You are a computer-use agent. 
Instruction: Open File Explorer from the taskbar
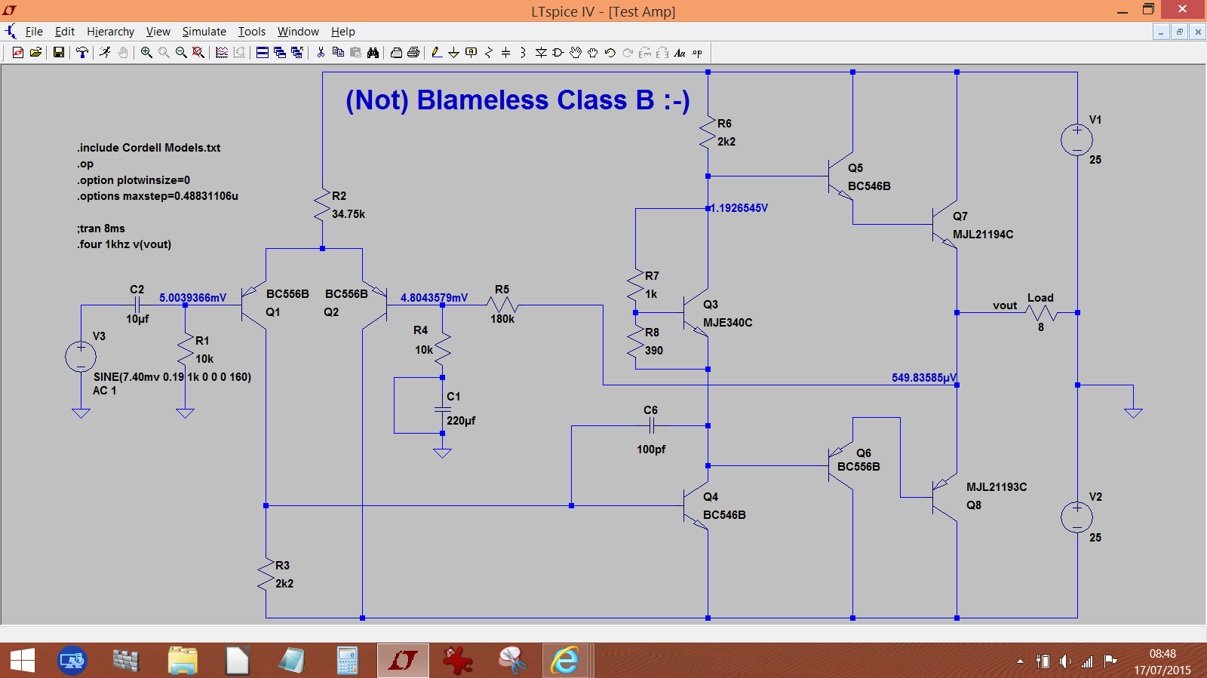click(183, 661)
